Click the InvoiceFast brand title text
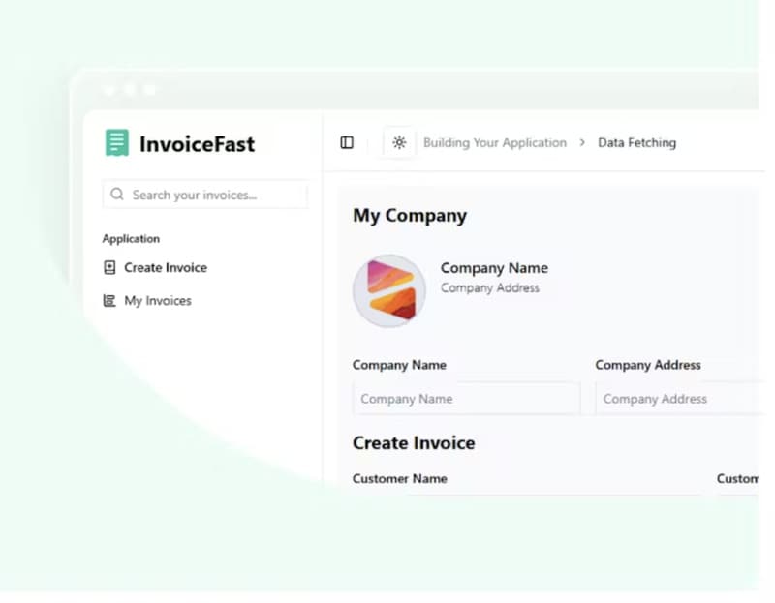The height and width of the screenshot is (603, 775). point(197,144)
